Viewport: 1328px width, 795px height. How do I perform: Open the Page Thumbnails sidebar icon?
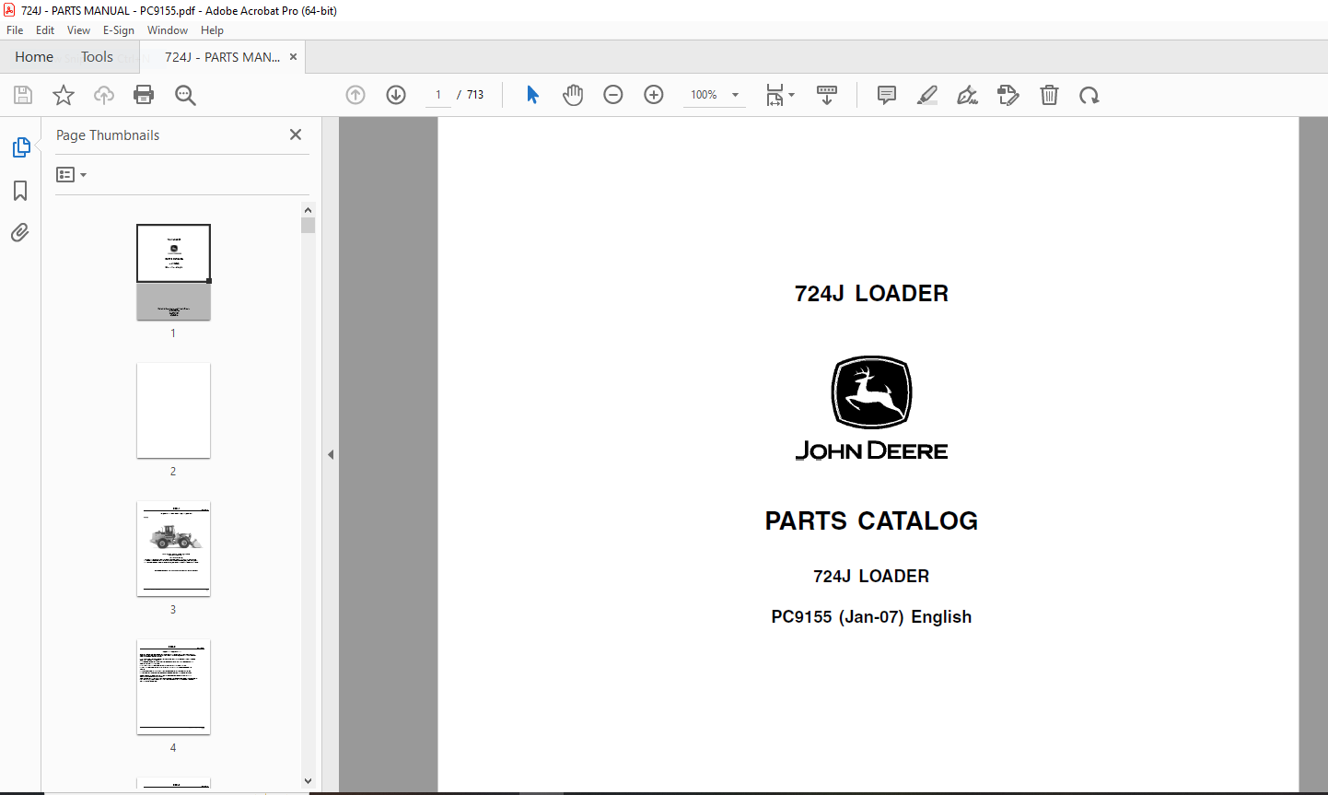point(20,147)
